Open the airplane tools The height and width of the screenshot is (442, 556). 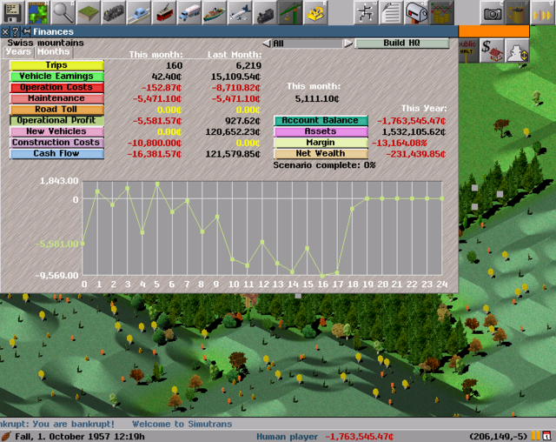tap(239, 12)
